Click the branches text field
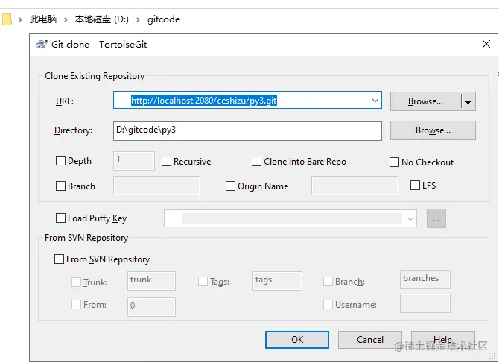Image resolution: width=499 pixels, height=363 pixels. pyautogui.click(x=425, y=280)
